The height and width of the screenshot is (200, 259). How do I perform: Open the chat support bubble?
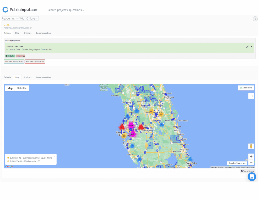[252, 177]
